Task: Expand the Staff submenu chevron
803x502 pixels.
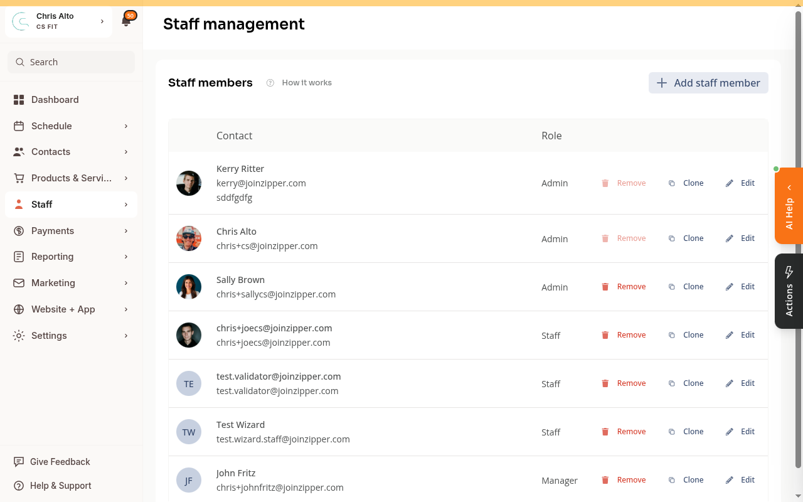Action: coord(126,205)
